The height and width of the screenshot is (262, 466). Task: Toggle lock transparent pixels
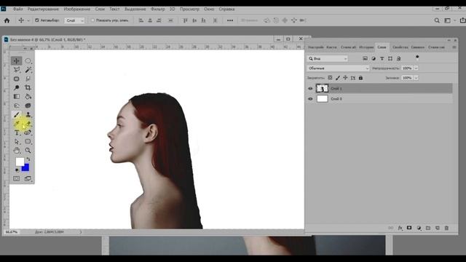(x=330, y=78)
